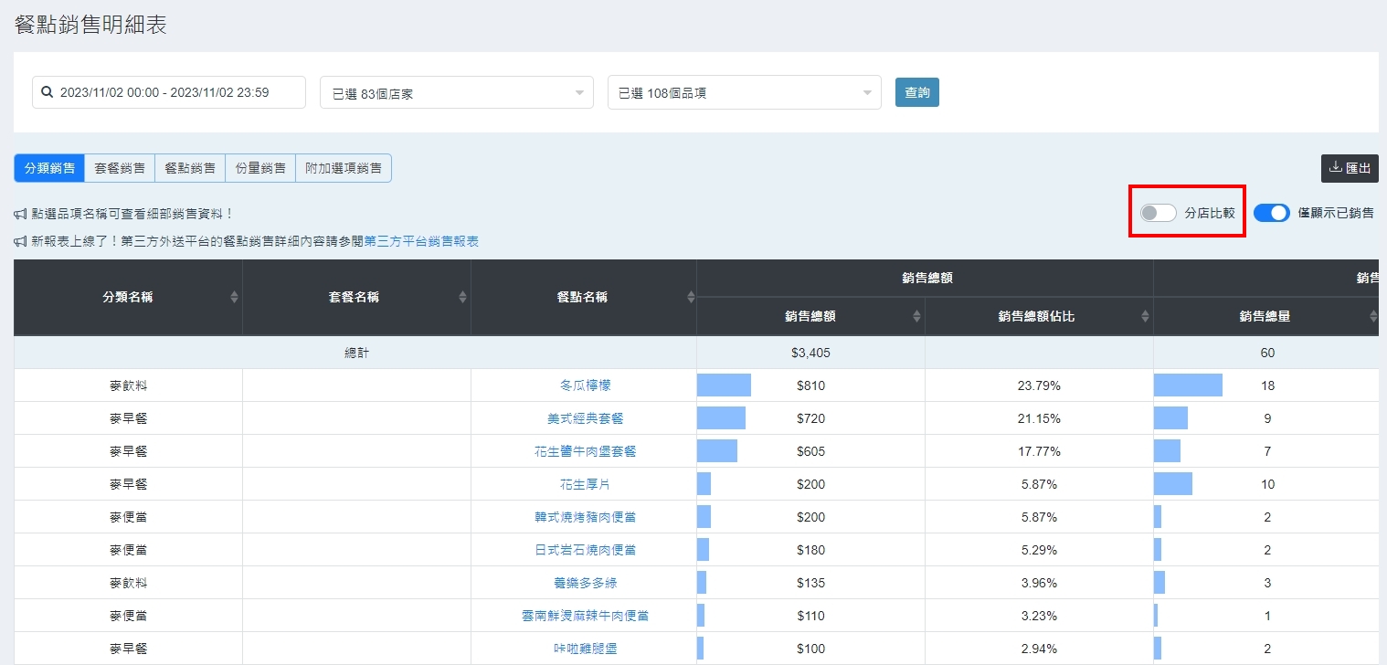The image size is (1387, 665).
Task: Click sort arrows in 套餐名稱 column header
Action: pyautogui.click(x=462, y=297)
